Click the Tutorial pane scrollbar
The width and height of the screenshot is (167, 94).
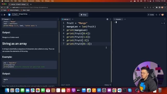(x=59, y=42)
